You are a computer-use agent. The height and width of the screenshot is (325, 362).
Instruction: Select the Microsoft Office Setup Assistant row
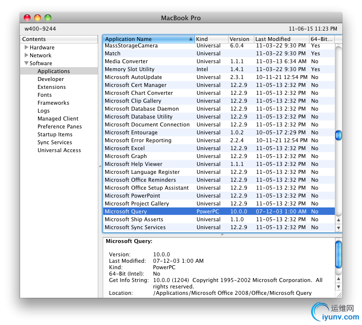click(219, 188)
